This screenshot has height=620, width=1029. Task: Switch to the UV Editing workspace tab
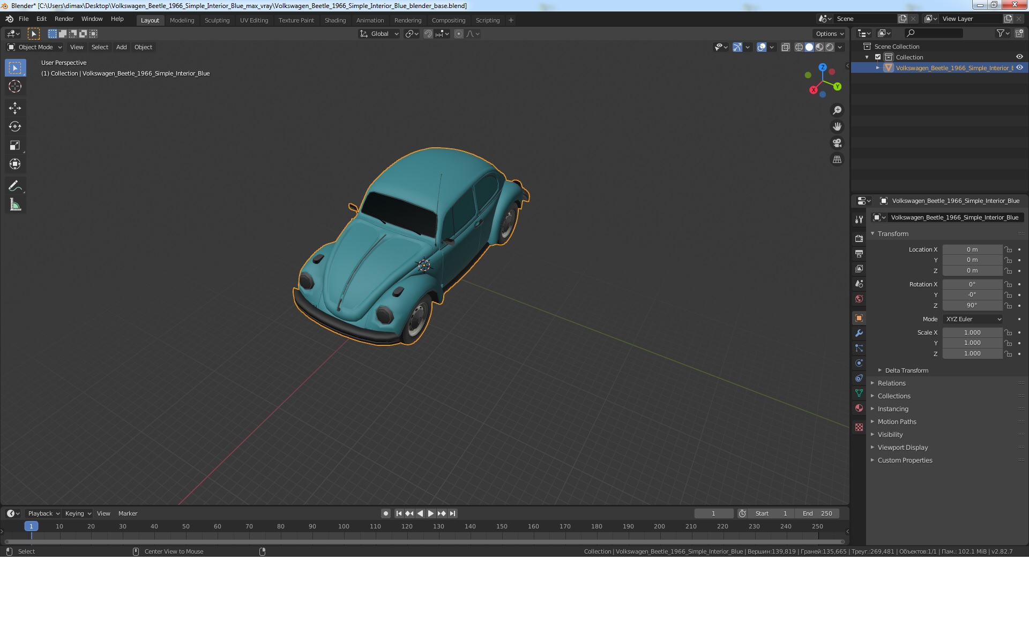tap(254, 20)
